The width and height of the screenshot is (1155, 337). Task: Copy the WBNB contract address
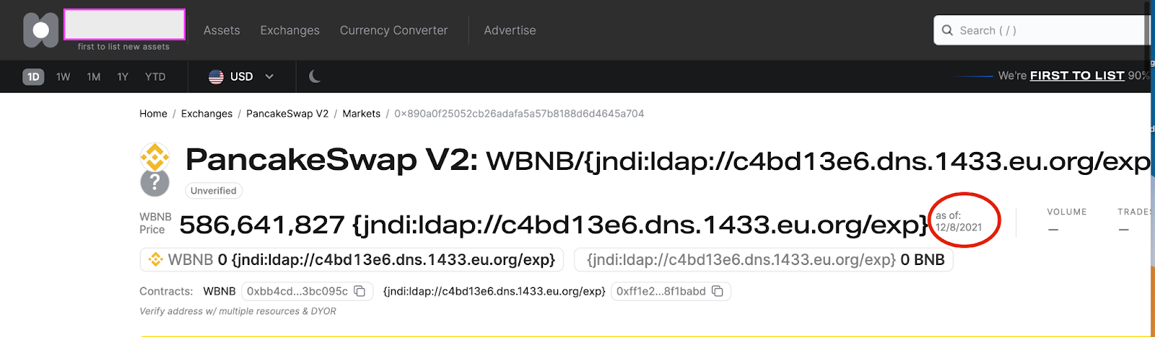[359, 292]
